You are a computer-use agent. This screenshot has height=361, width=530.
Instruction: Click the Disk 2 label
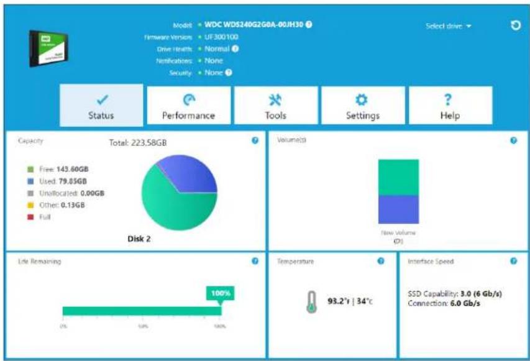pyautogui.click(x=139, y=239)
